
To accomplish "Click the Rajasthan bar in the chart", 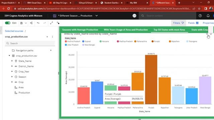I will [x=165, y=91].
